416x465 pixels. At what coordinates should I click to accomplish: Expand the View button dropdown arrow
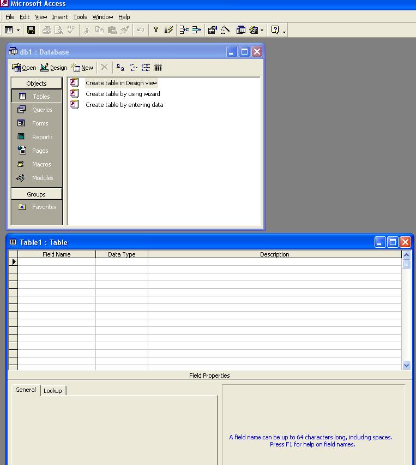coord(18,30)
